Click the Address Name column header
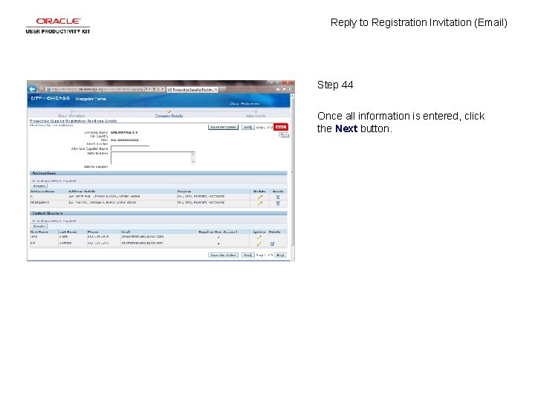This screenshot has height=401, width=535. [x=42, y=192]
